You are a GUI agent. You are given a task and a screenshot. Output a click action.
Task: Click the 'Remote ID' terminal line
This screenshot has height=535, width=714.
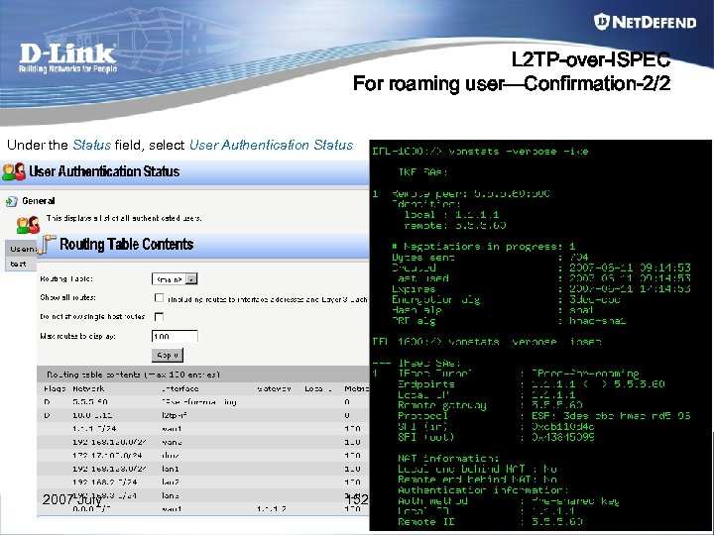(490, 522)
